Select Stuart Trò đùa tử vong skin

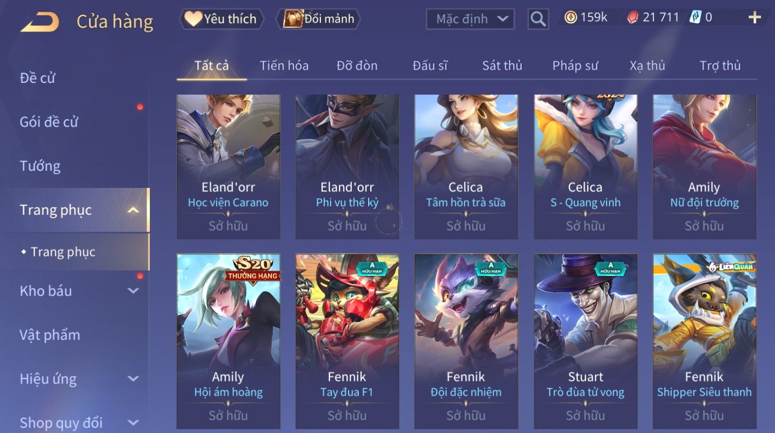[585, 341]
